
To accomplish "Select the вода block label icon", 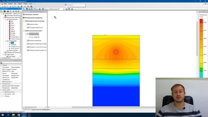I will coord(10,27).
